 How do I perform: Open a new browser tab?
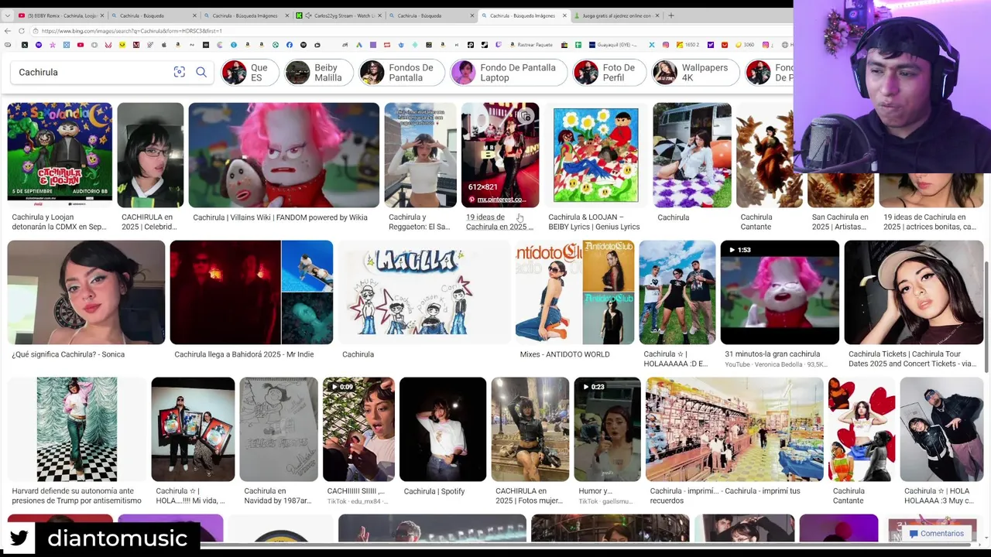670,15
